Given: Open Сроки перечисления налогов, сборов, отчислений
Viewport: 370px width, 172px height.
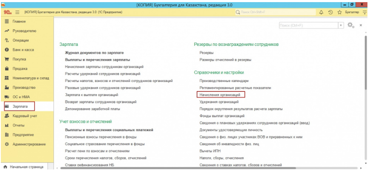Looking at the screenshot, I should pos(106,158).
